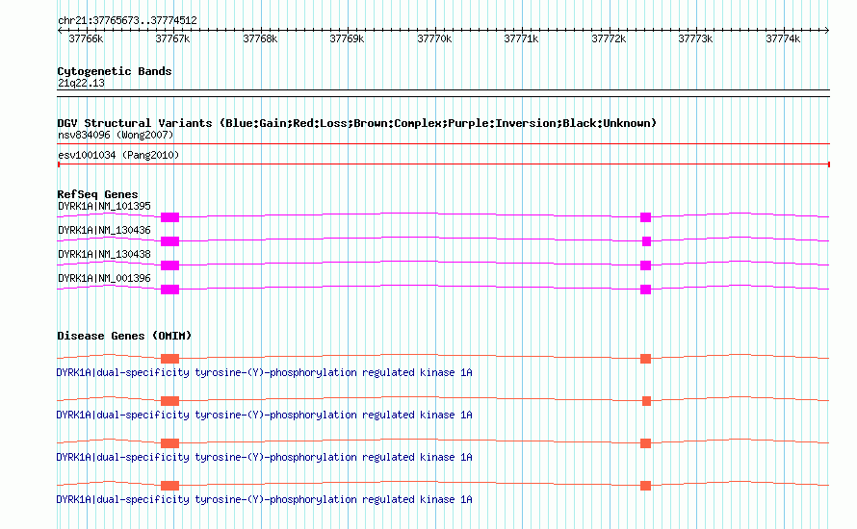
Task: Click the left magenta exon of NM_130438
Action: (x=170, y=265)
